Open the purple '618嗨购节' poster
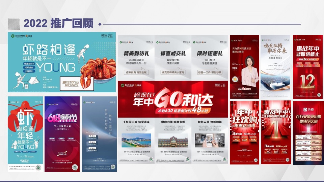Image resolution: width=324 pixels, height=182 pixels. pyautogui.click(x=62, y=134)
